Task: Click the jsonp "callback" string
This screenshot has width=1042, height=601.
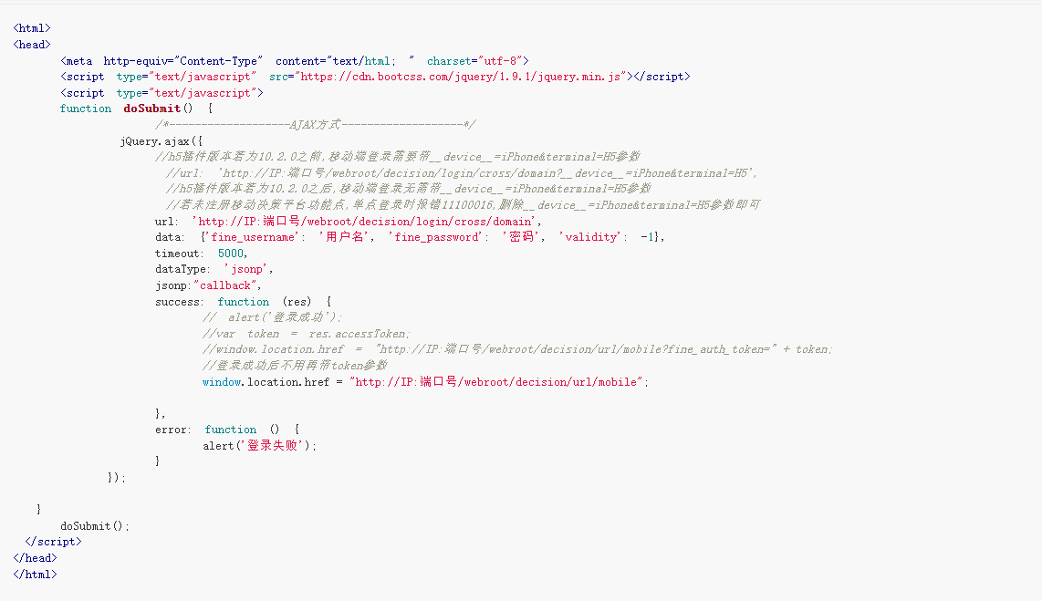Action: coord(225,285)
